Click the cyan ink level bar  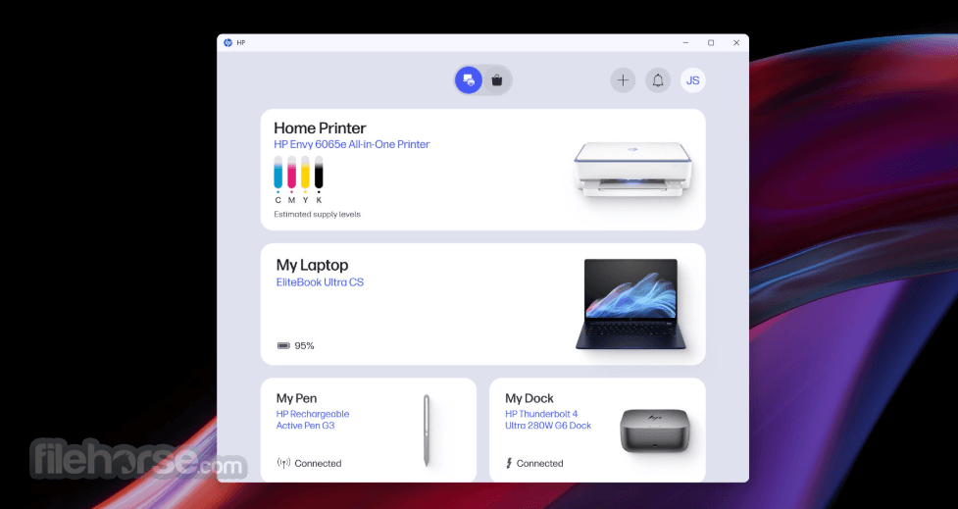(x=278, y=173)
